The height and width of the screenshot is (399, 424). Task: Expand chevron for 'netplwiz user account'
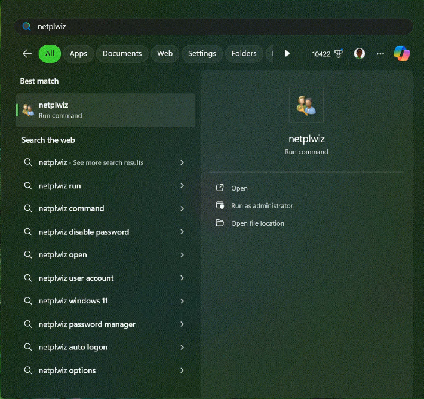(182, 278)
